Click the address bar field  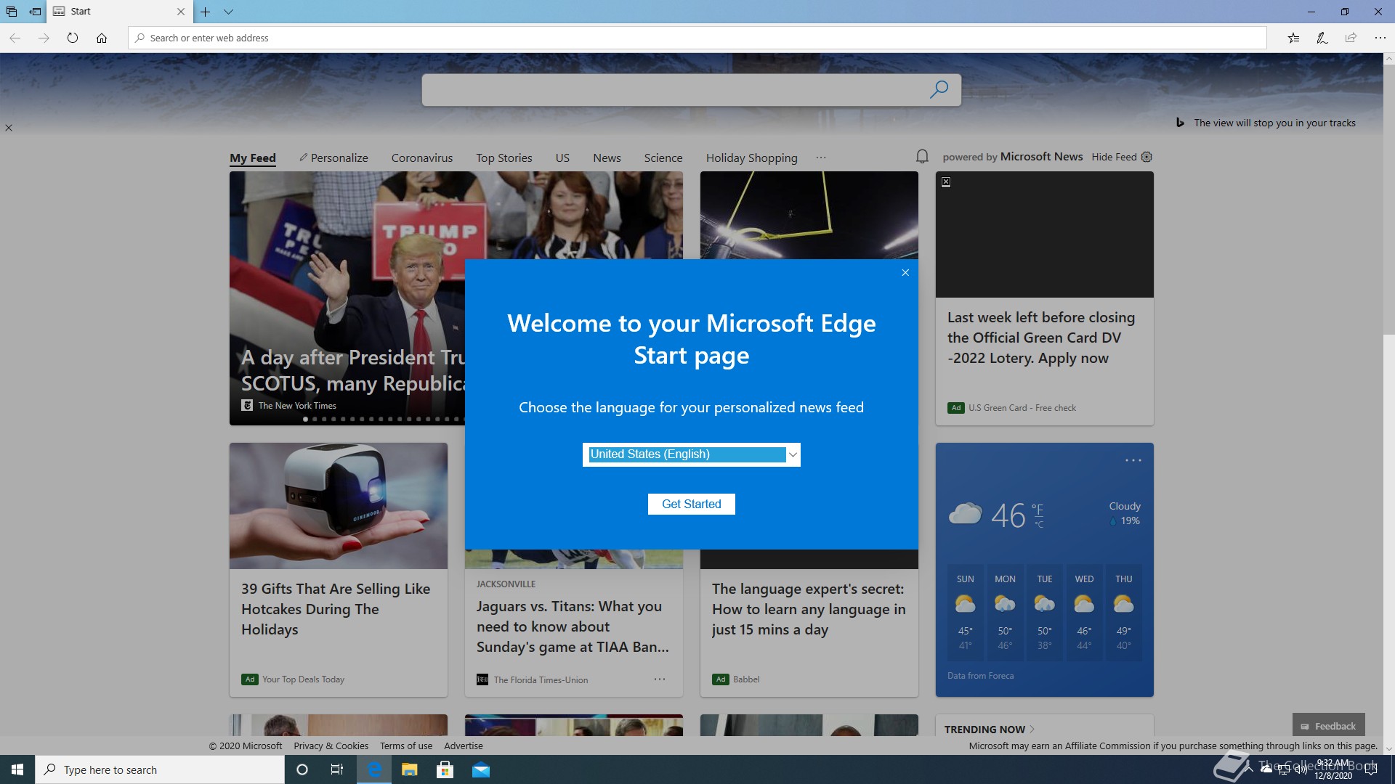[x=697, y=38]
